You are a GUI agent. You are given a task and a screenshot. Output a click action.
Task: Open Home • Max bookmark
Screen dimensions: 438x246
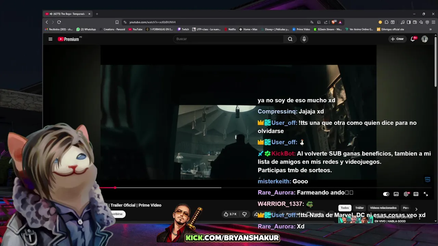[x=248, y=29]
